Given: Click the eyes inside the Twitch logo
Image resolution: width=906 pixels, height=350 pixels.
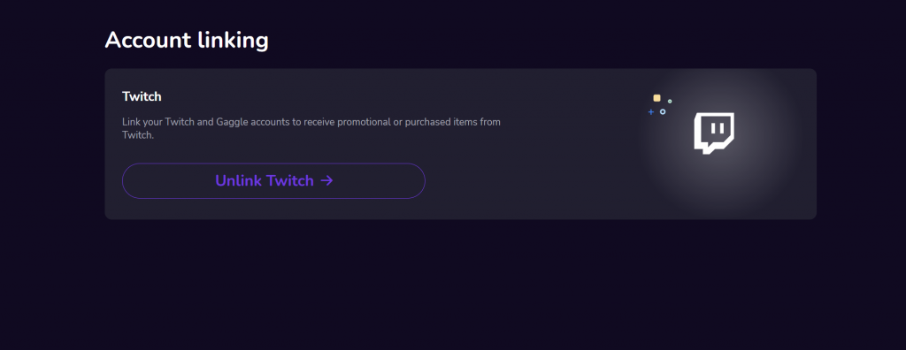Looking at the screenshot, I should [x=717, y=127].
